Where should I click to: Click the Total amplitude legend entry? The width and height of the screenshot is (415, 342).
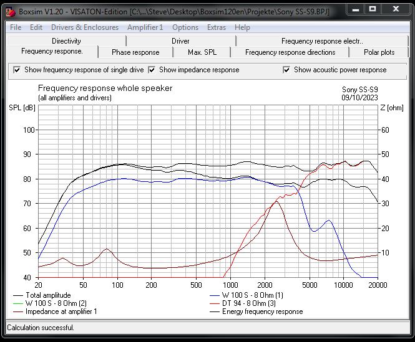coord(42,295)
